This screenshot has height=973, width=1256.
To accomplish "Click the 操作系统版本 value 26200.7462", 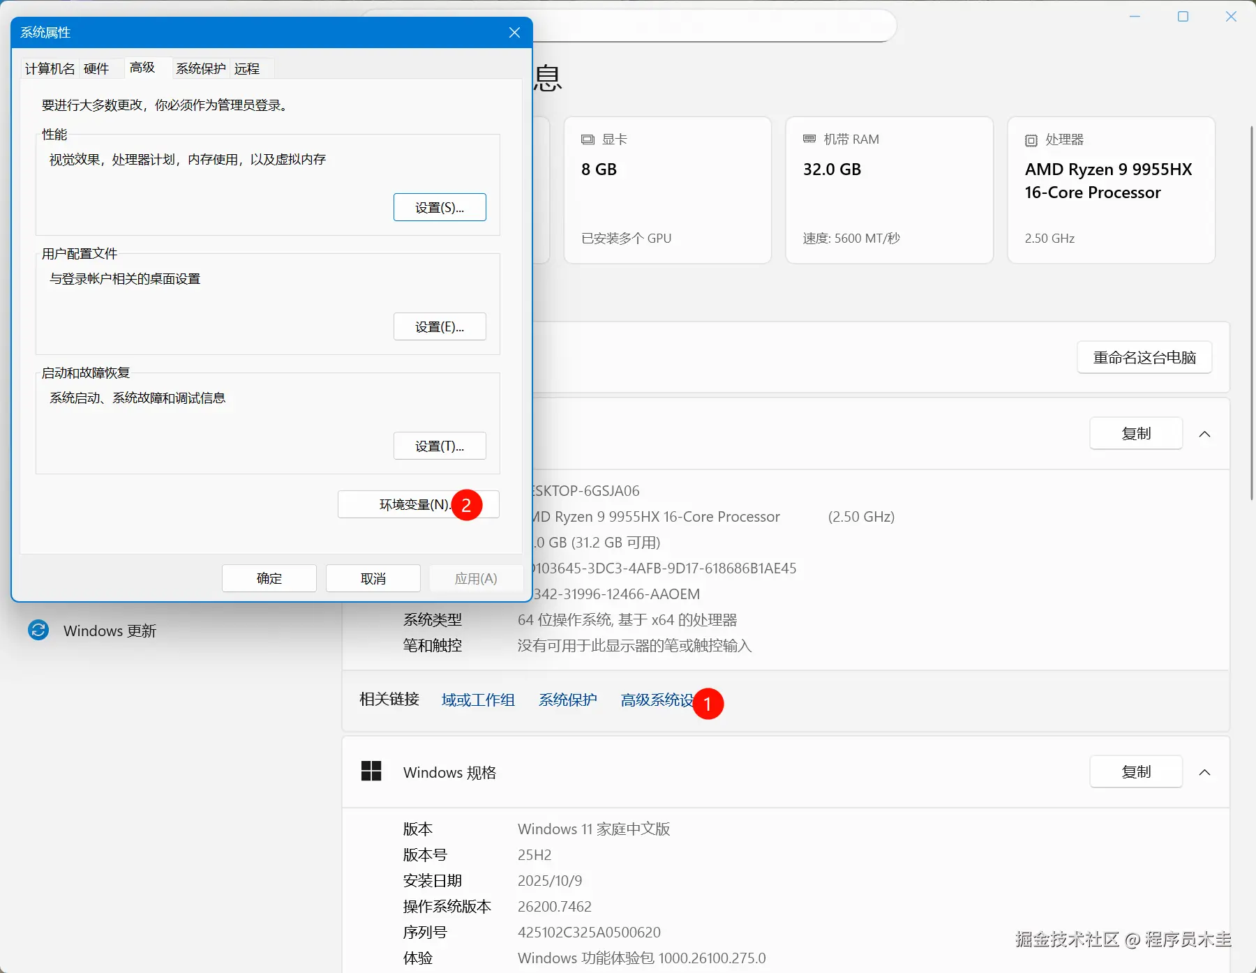I will (555, 906).
